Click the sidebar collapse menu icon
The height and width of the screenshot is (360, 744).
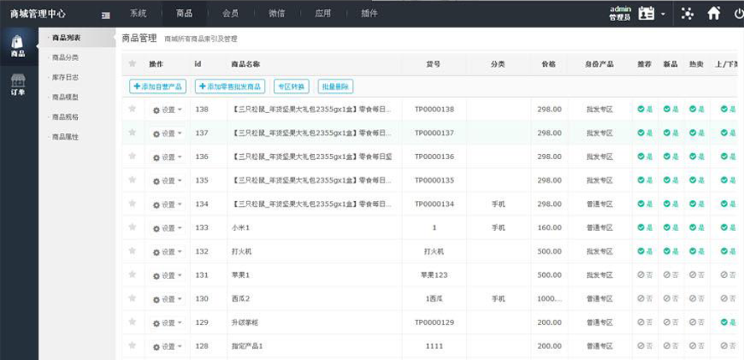click(x=106, y=15)
